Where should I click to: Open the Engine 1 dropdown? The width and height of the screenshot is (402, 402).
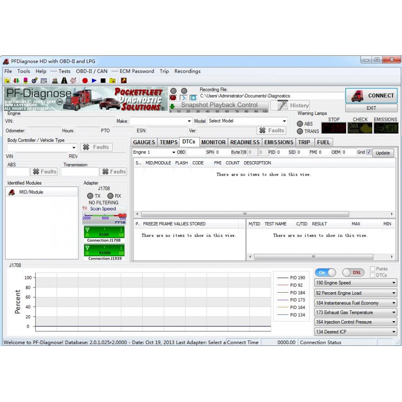tap(154, 152)
